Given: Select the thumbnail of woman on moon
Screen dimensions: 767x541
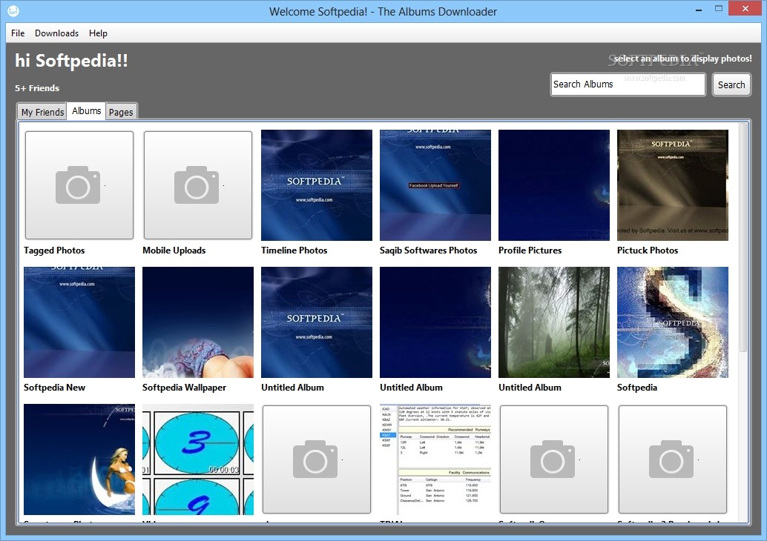Looking at the screenshot, I should [79, 459].
